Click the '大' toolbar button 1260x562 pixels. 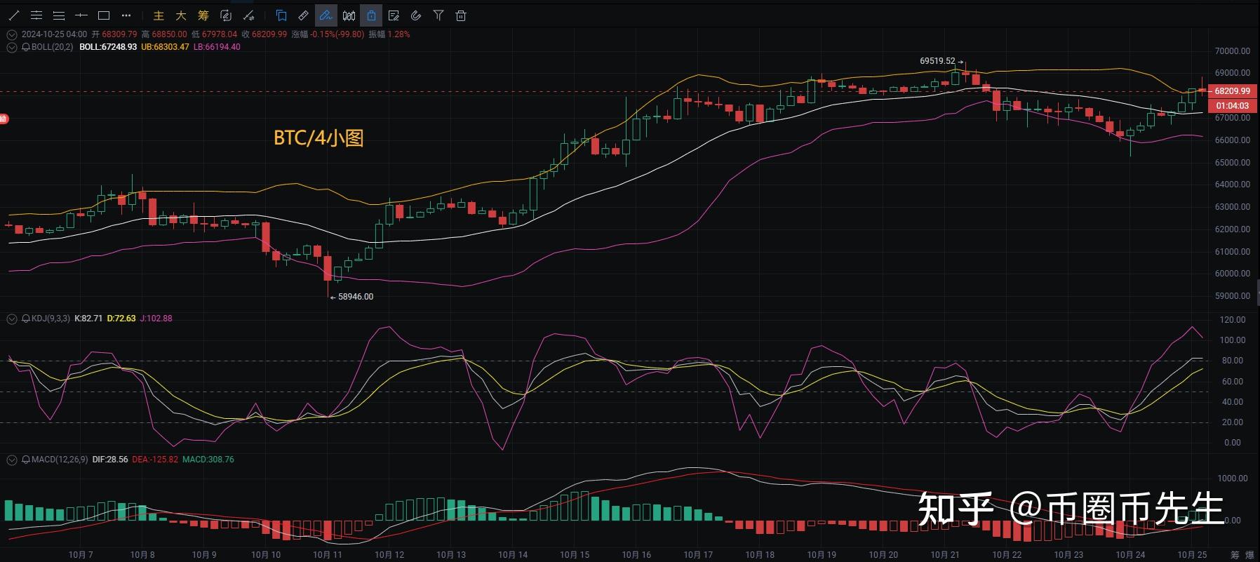point(181,15)
